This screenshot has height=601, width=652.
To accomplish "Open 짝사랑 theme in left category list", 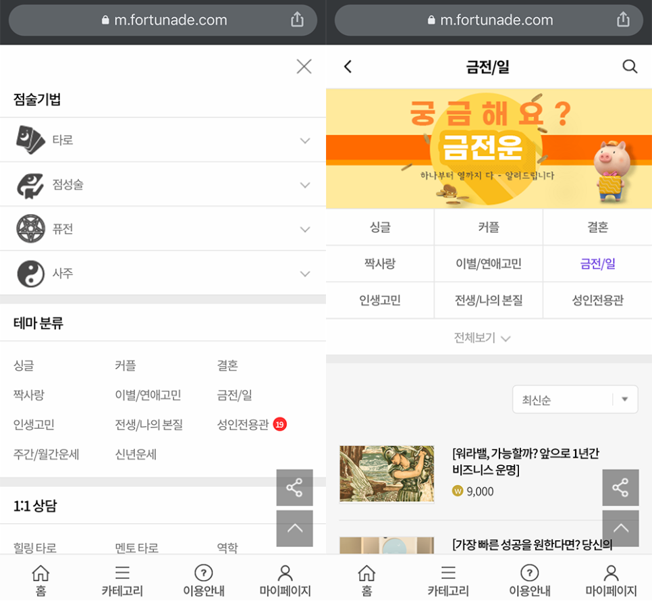I will tap(29, 395).
